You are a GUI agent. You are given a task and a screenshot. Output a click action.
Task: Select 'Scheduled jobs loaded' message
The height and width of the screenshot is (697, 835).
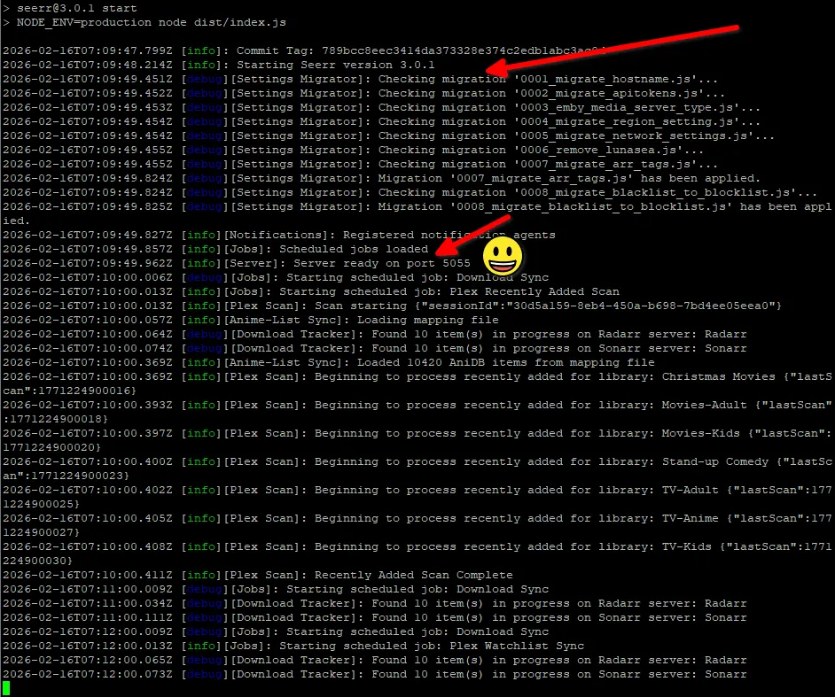(x=354, y=249)
